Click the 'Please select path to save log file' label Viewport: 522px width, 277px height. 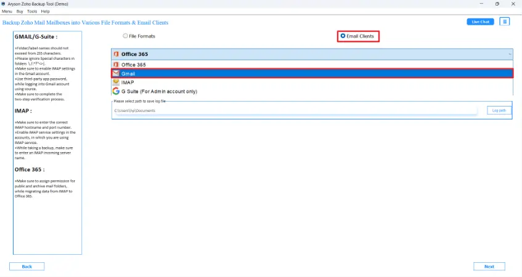coord(139,101)
